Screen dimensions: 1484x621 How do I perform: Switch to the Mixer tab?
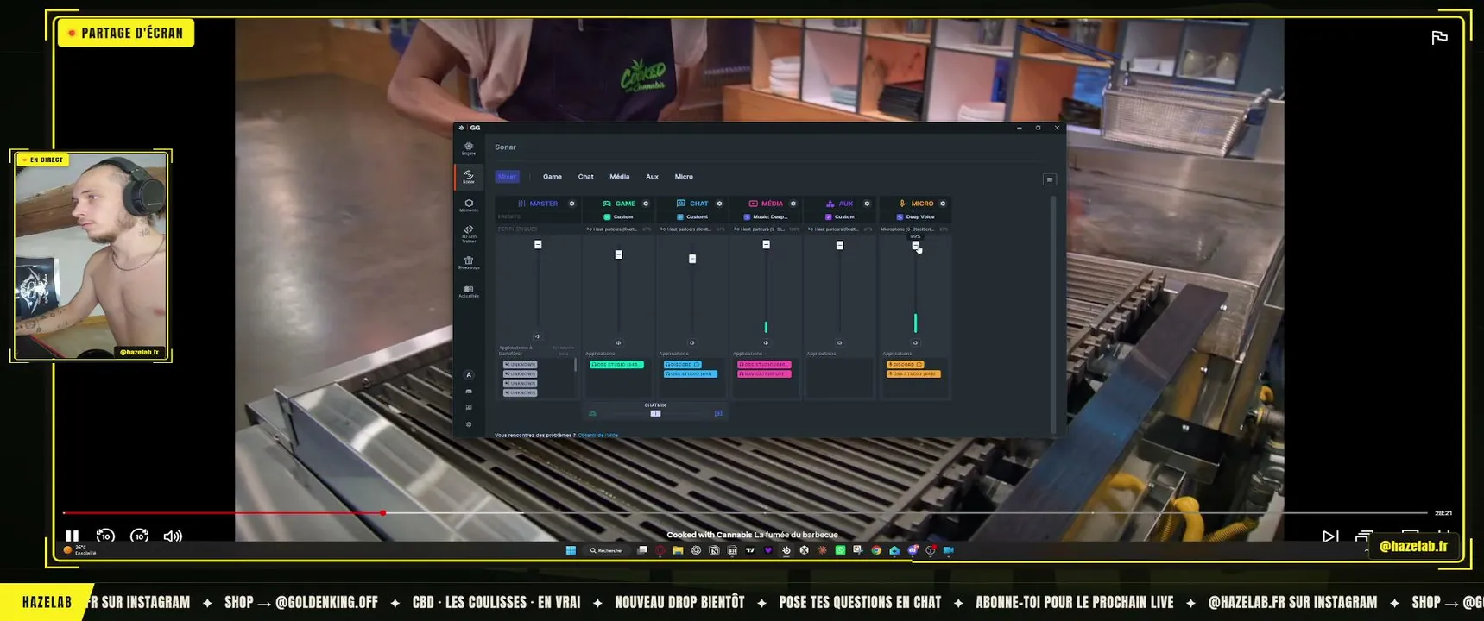coord(507,177)
